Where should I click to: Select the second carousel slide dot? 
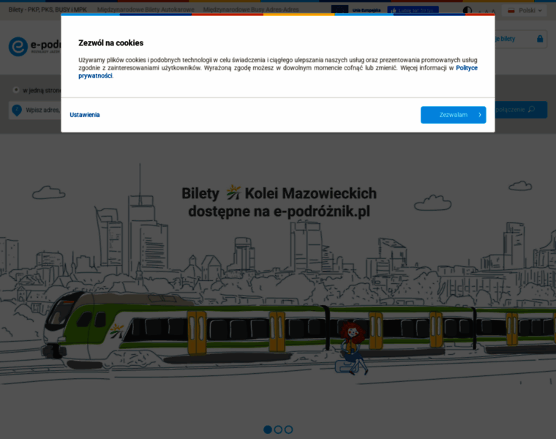pos(278,429)
